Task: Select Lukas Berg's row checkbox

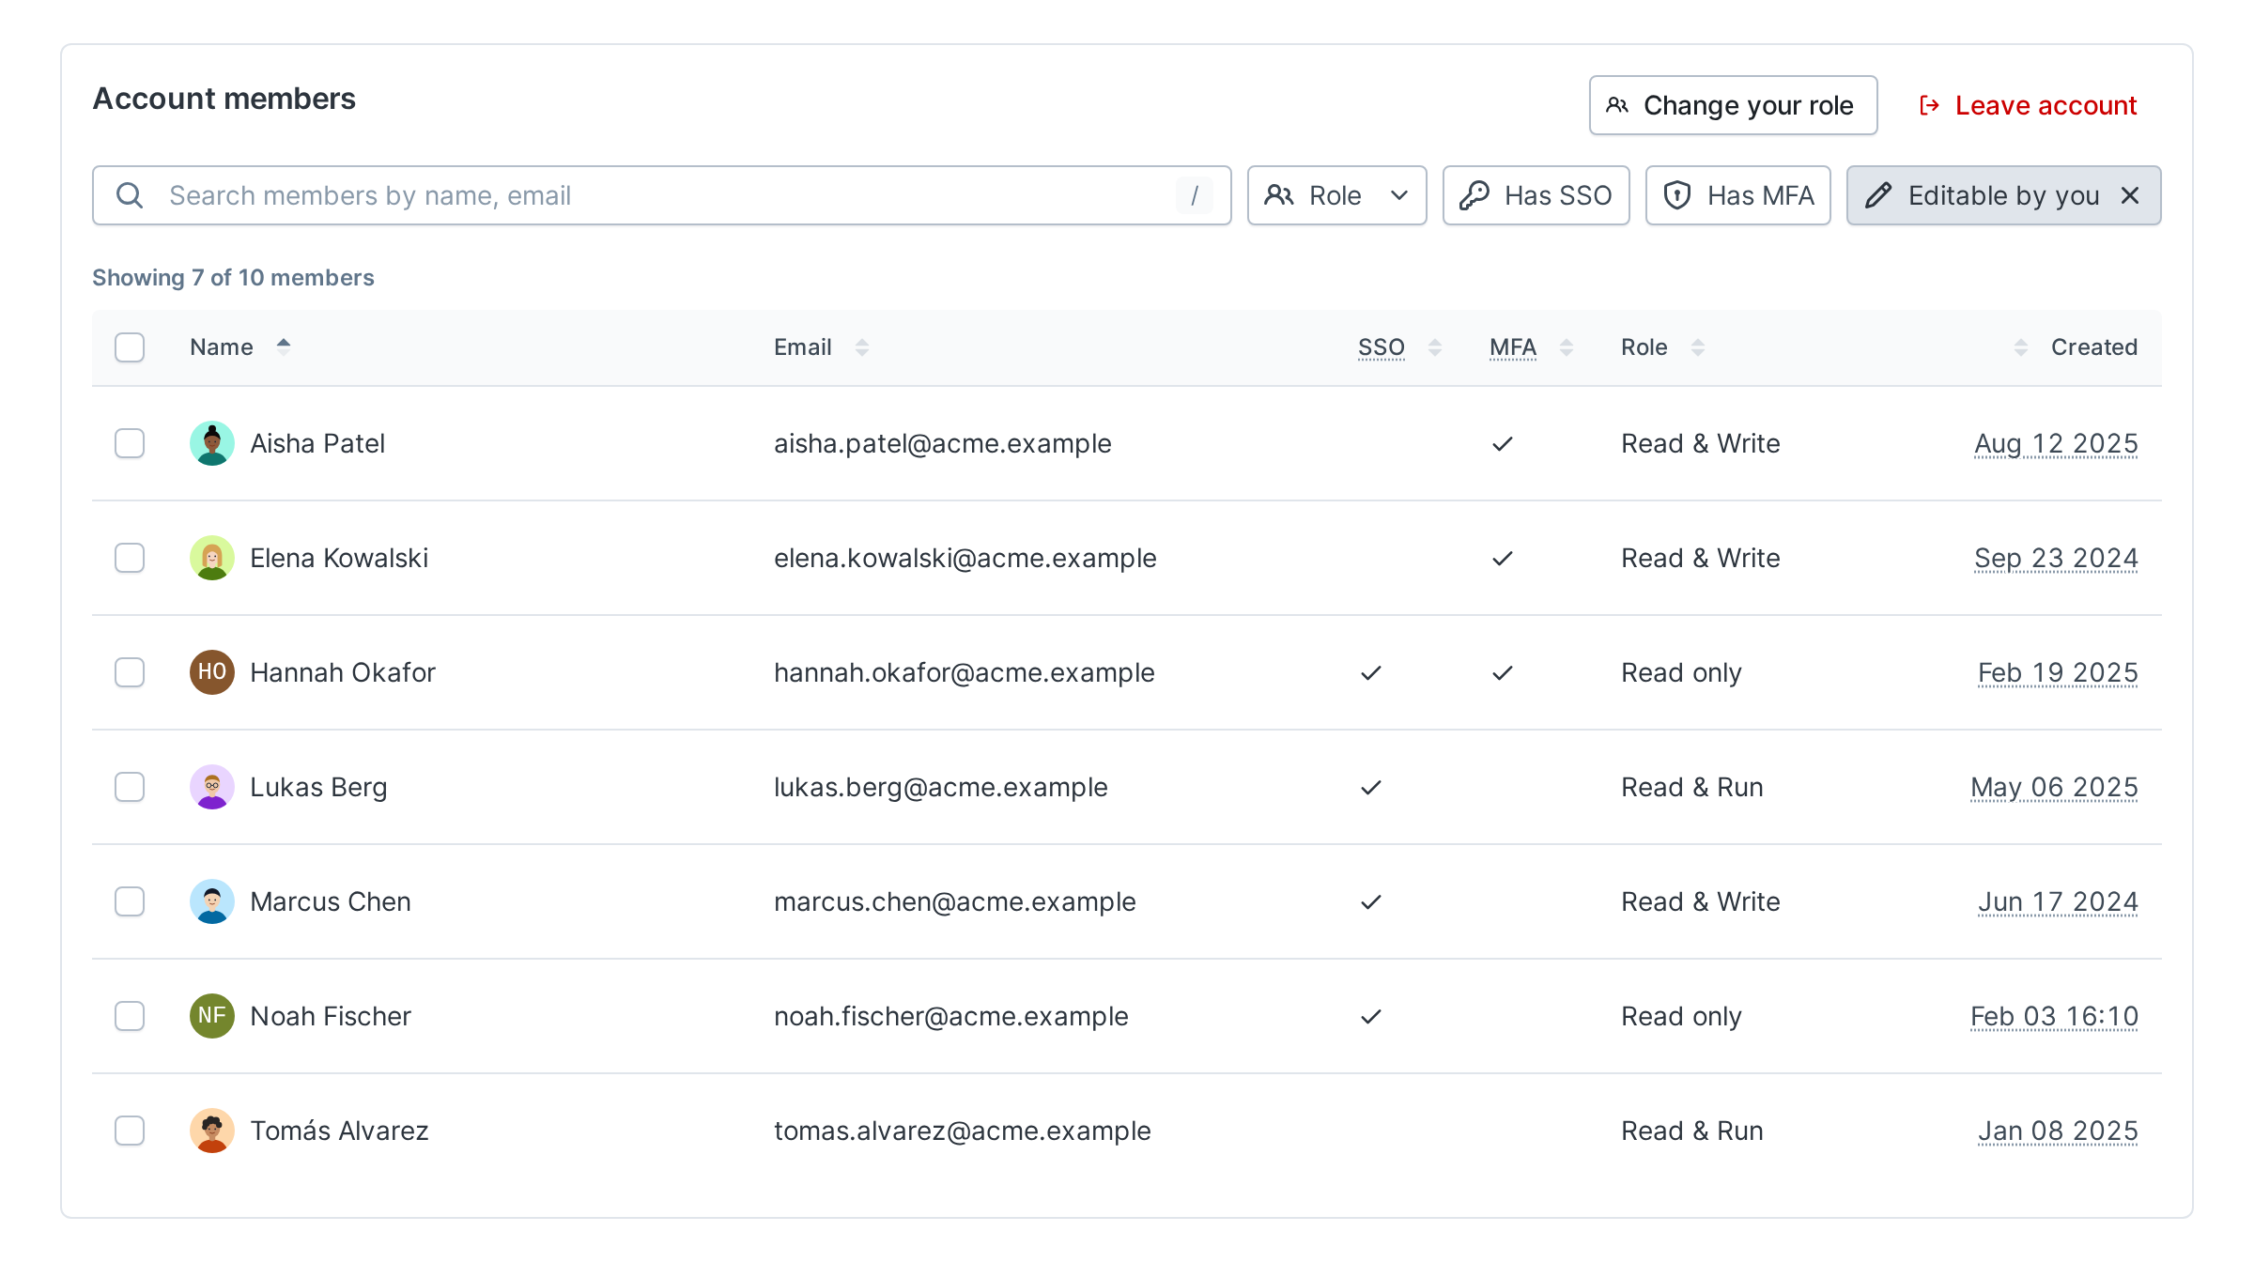Action: coord(130,787)
